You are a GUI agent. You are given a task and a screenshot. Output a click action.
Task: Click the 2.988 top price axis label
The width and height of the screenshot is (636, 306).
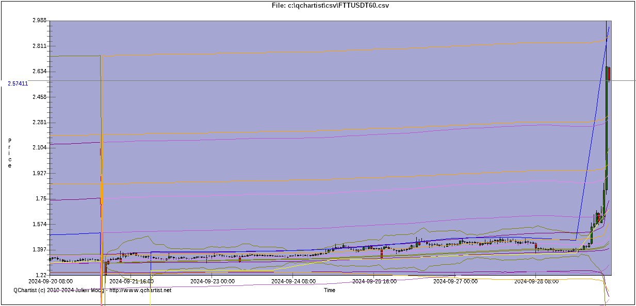[39, 21]
